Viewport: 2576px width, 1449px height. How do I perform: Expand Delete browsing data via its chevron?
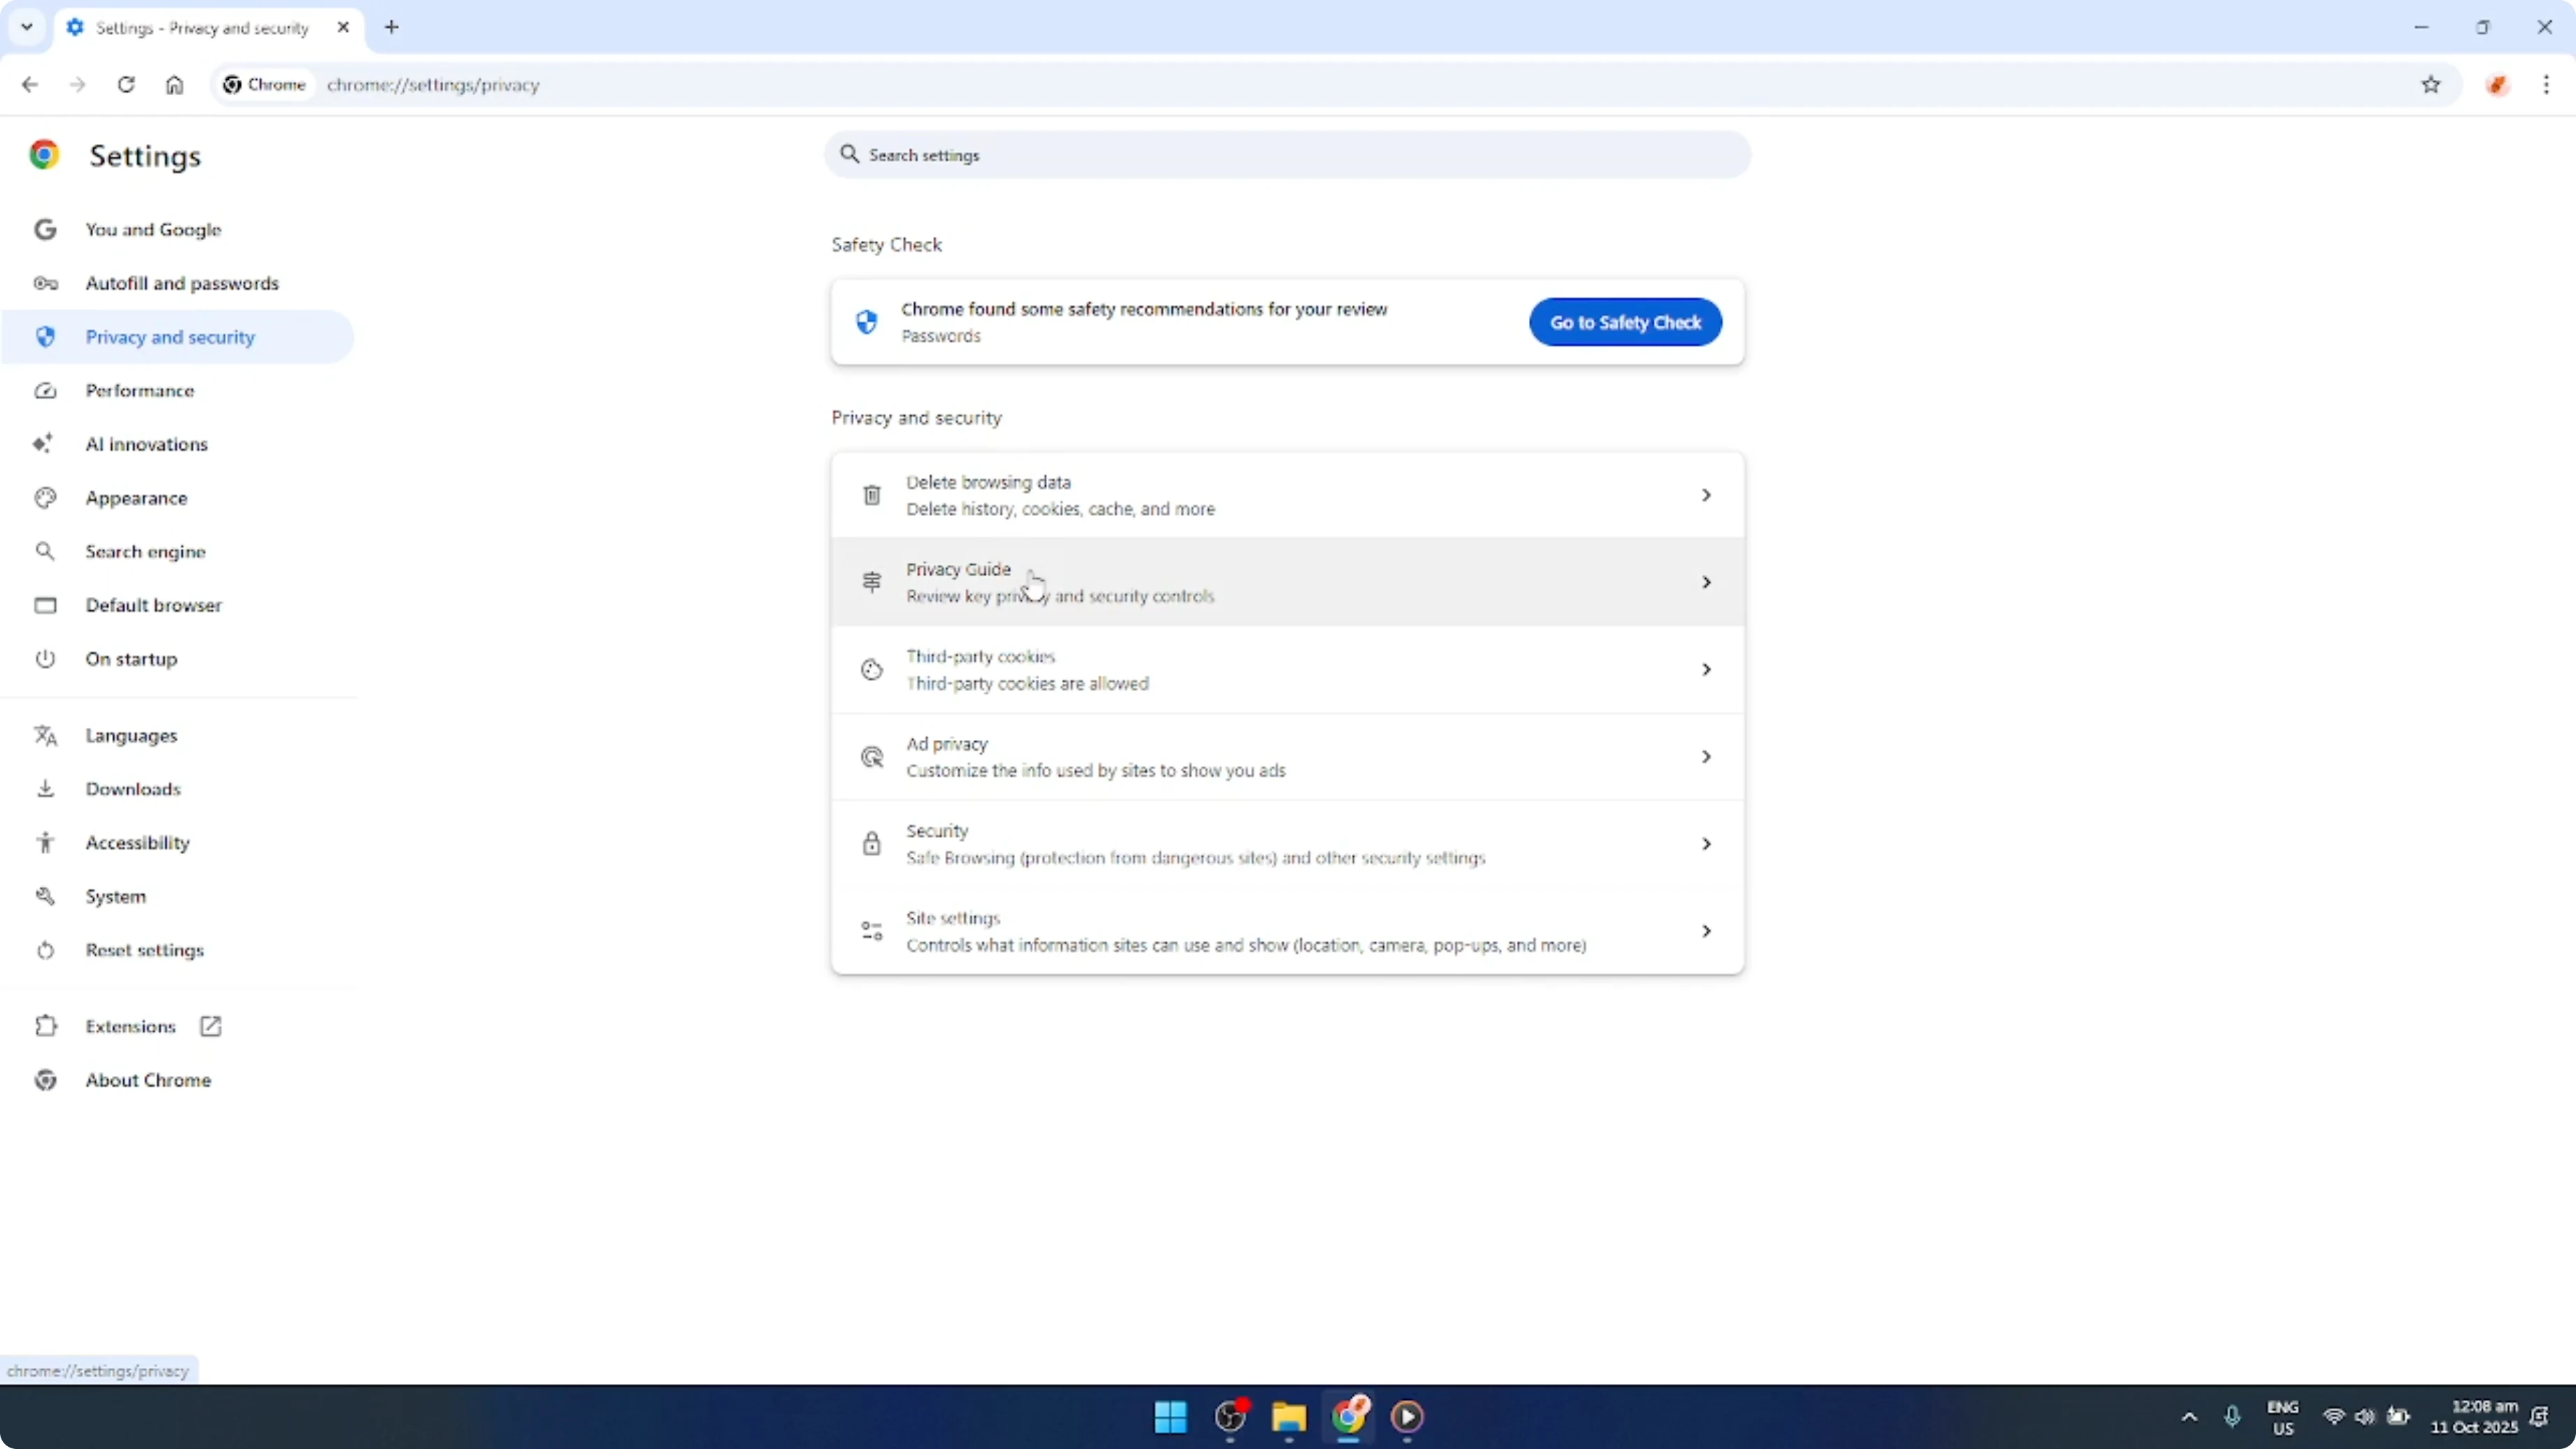pos(1706,495)
